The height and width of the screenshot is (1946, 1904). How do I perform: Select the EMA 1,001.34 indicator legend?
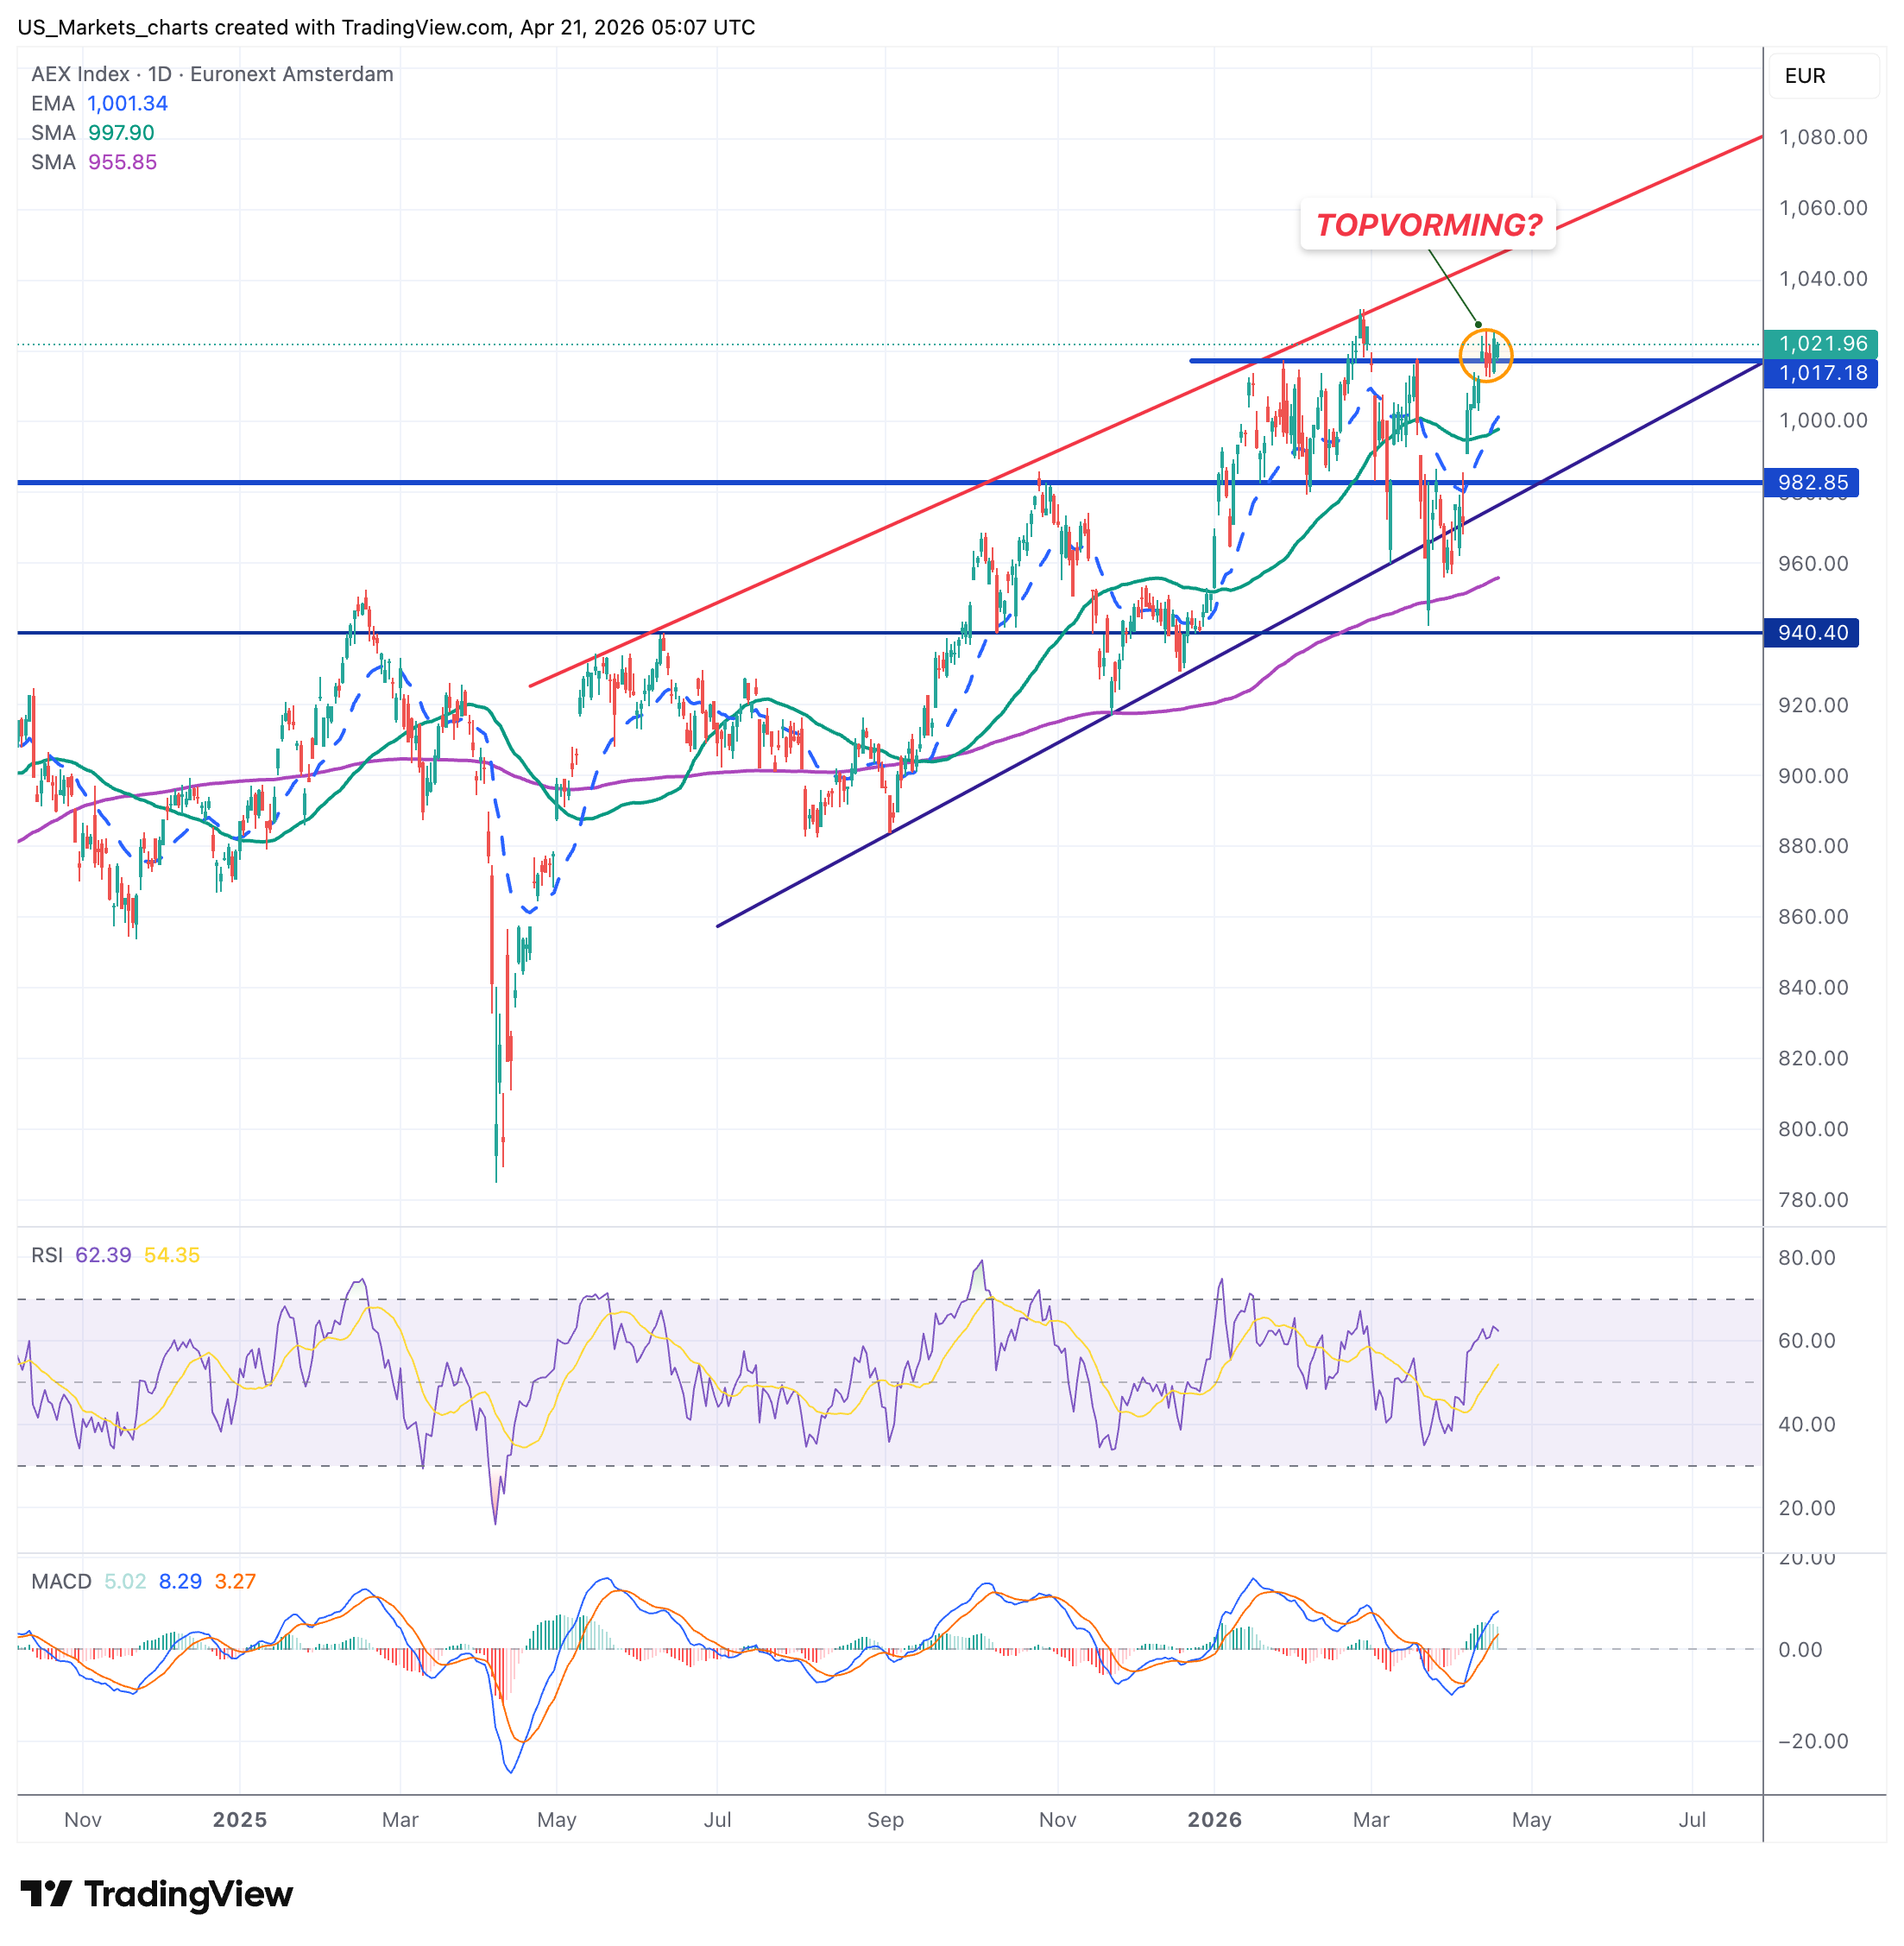tap(99, 103)
